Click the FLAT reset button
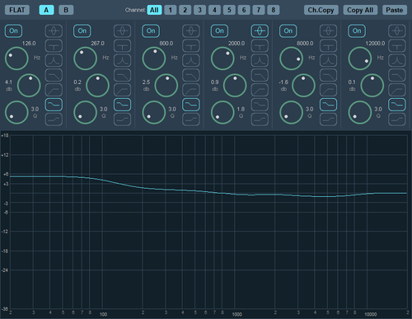 17,10
